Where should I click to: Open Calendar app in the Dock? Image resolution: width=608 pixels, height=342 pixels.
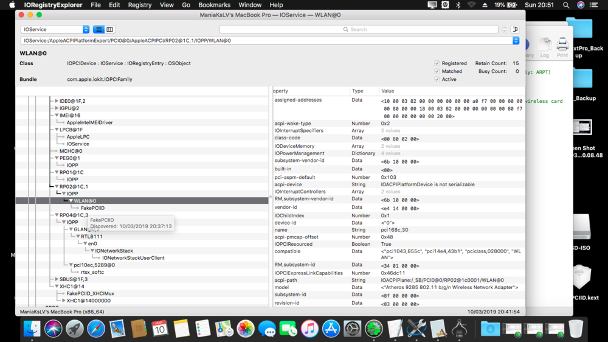[x=160, y=329]
